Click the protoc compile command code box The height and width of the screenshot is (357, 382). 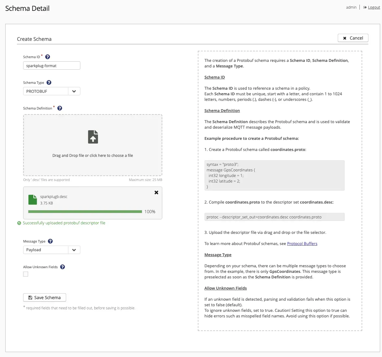click(274, 217)
